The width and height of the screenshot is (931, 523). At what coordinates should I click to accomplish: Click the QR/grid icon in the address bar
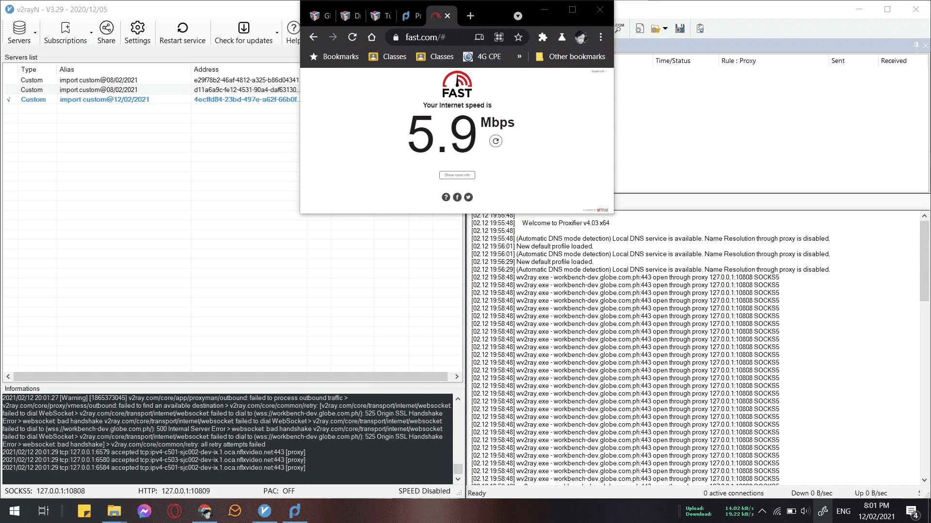(x=499, y=37)
